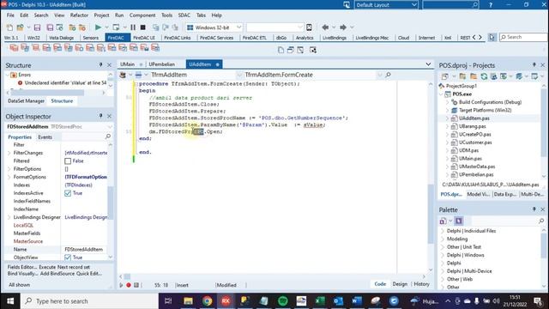Click the category view icon in Palette panel
The width and height of the screenshot is (549, 309).
(x=459, y=221)
